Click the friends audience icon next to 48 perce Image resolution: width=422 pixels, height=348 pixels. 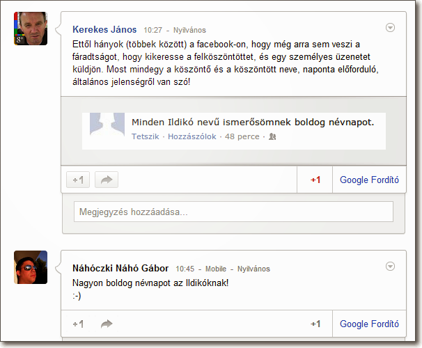(272, 137)
